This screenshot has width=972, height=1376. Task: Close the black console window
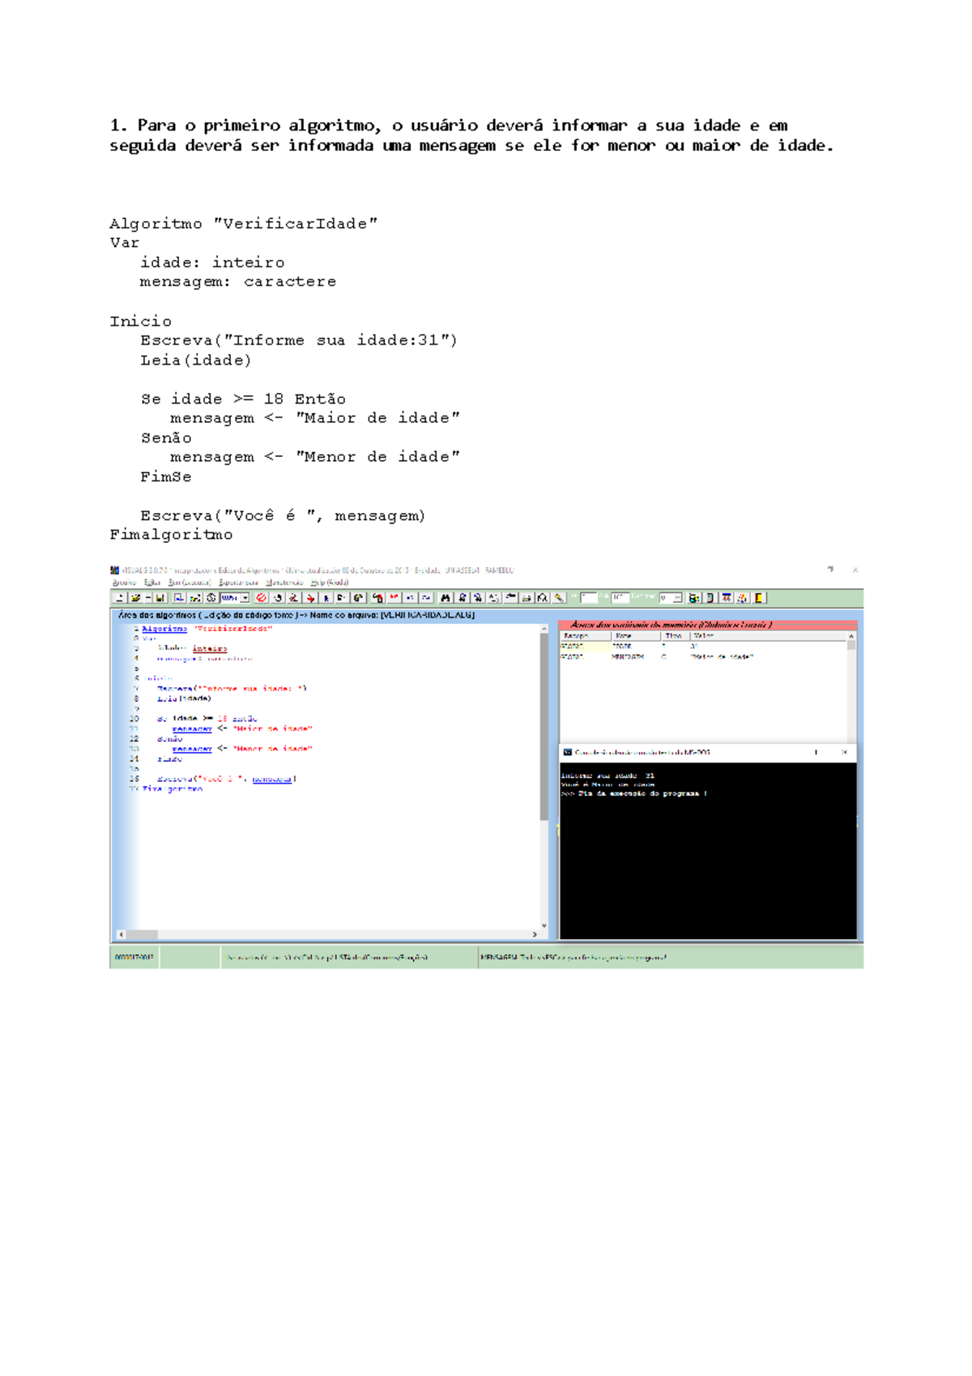(x=844, y=752)
